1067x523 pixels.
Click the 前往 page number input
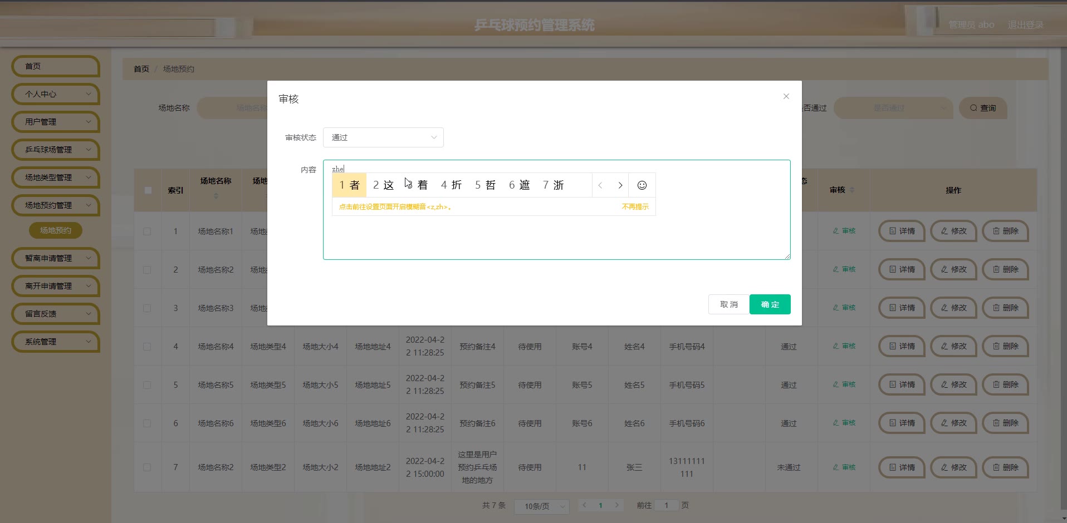pos(666,505)
